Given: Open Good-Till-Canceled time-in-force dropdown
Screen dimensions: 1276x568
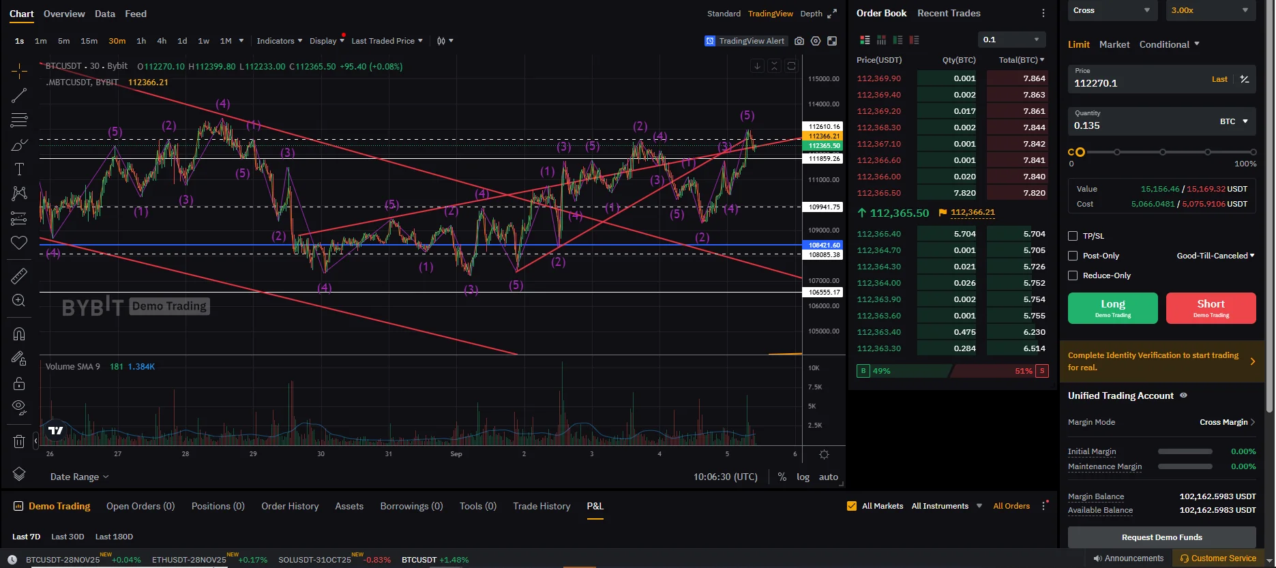Looking at the screenshot, I should (1216, 256).
